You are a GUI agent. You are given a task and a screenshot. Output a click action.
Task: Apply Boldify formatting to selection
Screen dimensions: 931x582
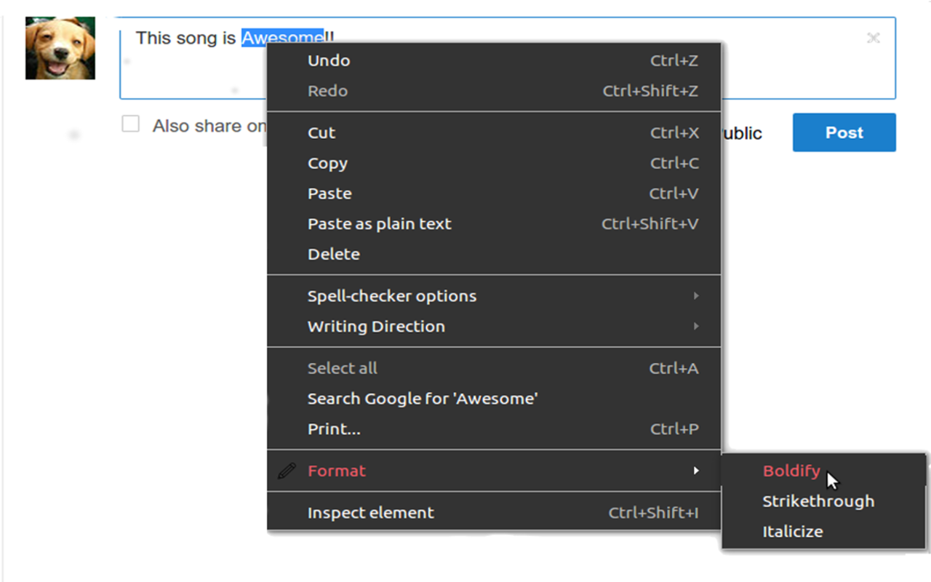coord(791,471)
